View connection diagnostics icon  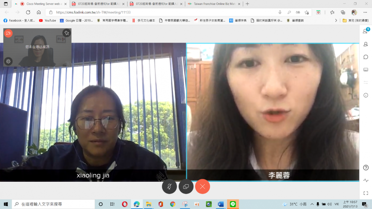(366, 180)
